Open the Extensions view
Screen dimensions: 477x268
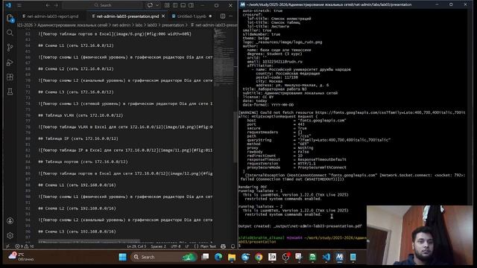(10, 77)
